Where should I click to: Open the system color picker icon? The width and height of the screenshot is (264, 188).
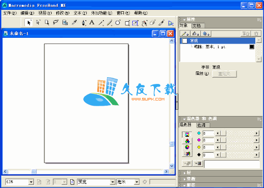[x=187, y=153]
